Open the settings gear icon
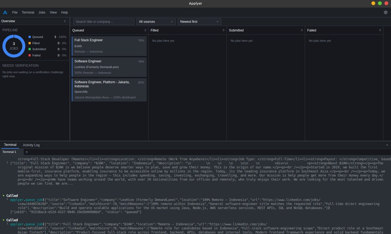 (386, 12)
